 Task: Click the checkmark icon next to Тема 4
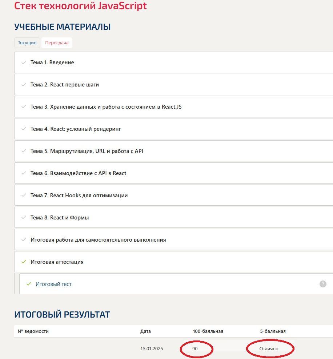point(24,129)
